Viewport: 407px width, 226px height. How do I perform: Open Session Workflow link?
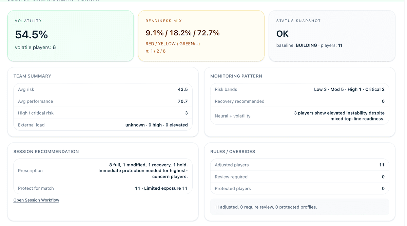[36, 200]
